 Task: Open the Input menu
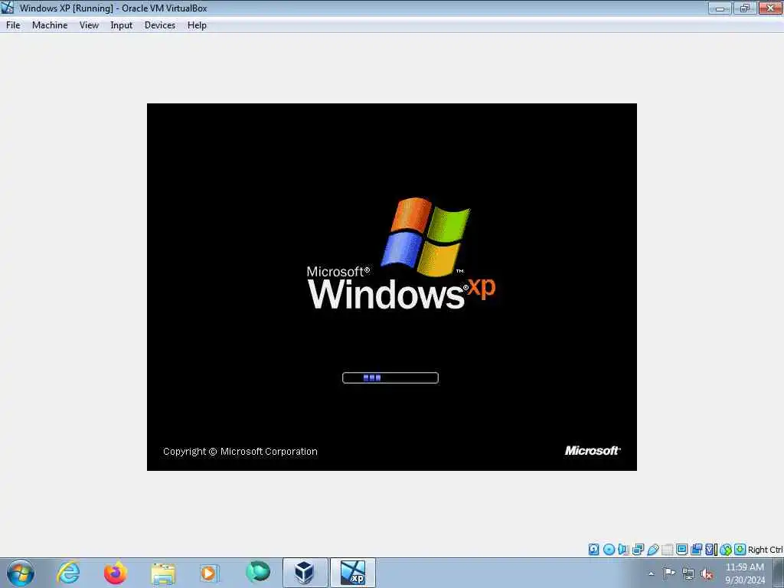click(122, 25)
